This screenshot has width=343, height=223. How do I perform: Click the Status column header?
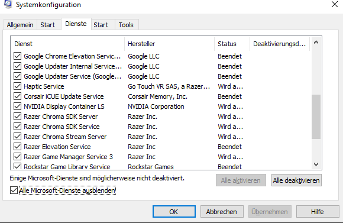[x=232, y=44]
